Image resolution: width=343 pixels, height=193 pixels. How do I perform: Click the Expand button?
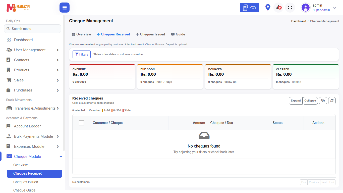pyautogui.click(x=296, y=101)
